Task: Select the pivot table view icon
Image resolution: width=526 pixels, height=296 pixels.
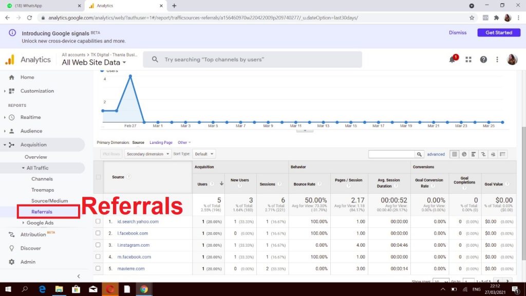Action: pyautogui.click(x=502, y=154)
